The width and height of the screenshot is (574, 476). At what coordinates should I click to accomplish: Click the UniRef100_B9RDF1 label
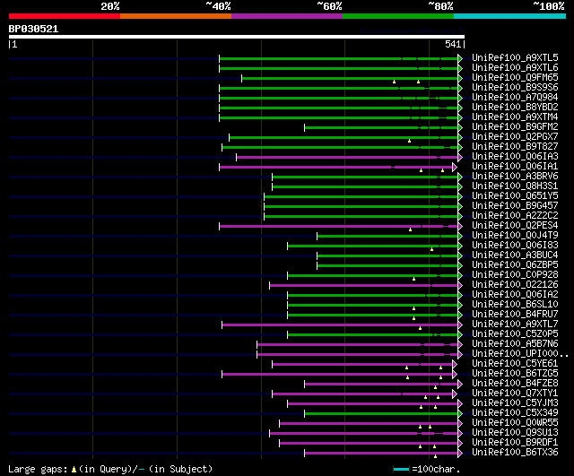point(515,443)
